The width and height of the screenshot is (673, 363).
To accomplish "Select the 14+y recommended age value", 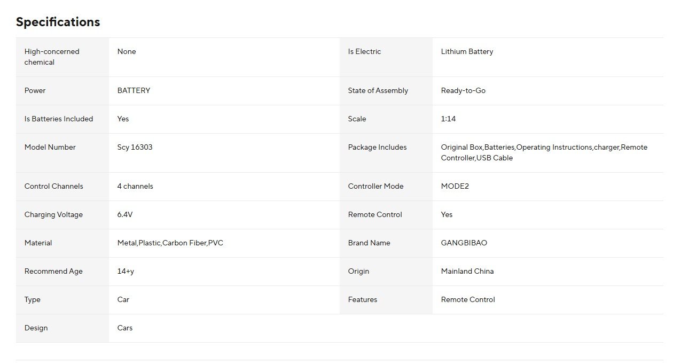I will point(126,271).
